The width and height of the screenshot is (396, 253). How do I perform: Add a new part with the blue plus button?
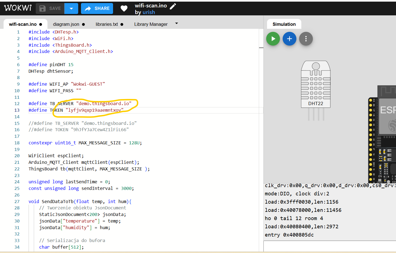pyautogui.click(x=290, y=39)
